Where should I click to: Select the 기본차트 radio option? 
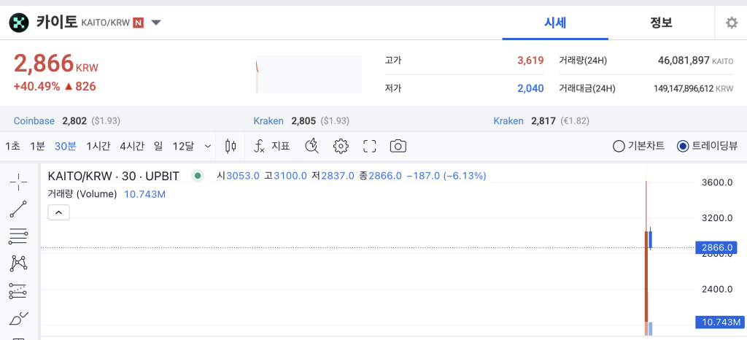pyautogui.click(x=638, y=146)
